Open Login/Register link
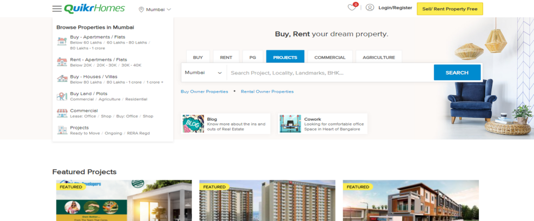The image size is (534, 221). pyautogui.click(x=395, y=8)
